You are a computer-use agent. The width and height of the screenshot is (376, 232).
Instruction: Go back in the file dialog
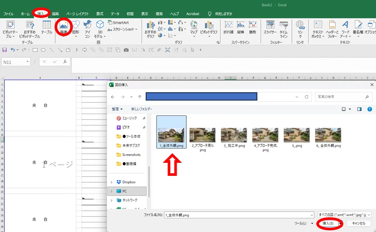pos(113,97)
